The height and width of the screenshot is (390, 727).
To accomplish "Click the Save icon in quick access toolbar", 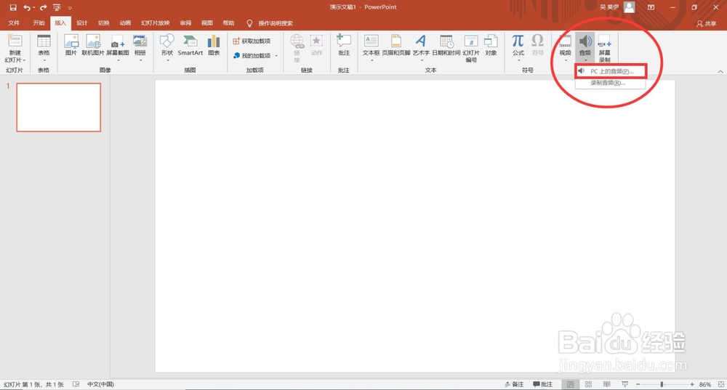I will 13,7.
